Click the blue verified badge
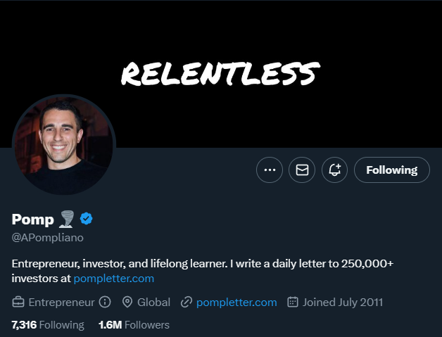Screen dimensions: 442x337 pos(86,219)
